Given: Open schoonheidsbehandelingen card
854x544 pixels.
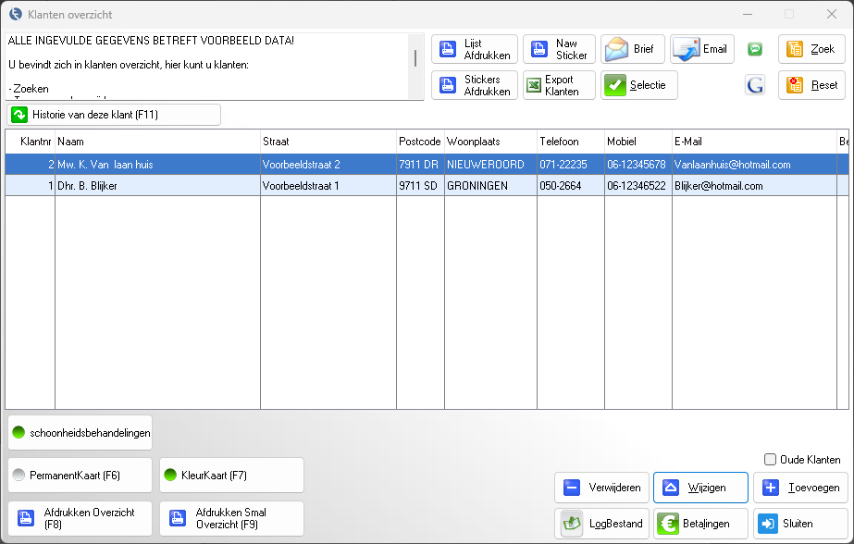Looking at the screenshot, I should [80, 433].
